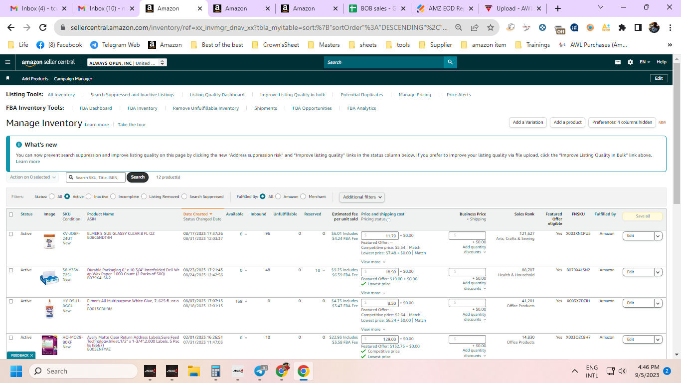Click the price field showing 11.79
Screen dimensions: 681x383
(379, 236)
